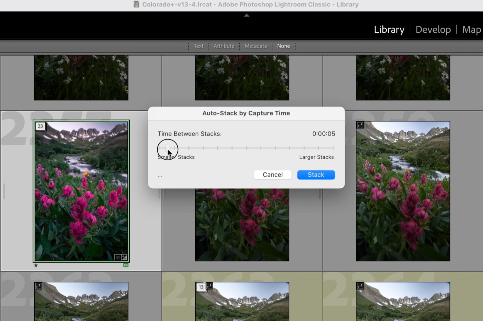The image size is (483, 321).
Task: Click the sync badge on the bottom-left mountain photo
Action: coord(38,286)
